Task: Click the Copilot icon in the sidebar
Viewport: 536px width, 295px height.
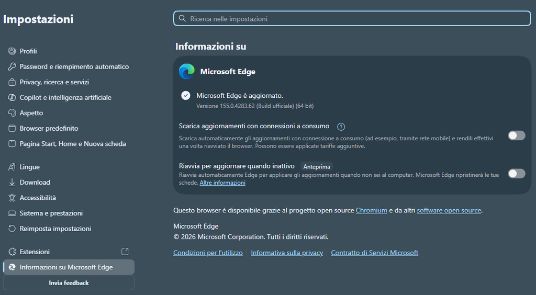Action: pos(12,97)
